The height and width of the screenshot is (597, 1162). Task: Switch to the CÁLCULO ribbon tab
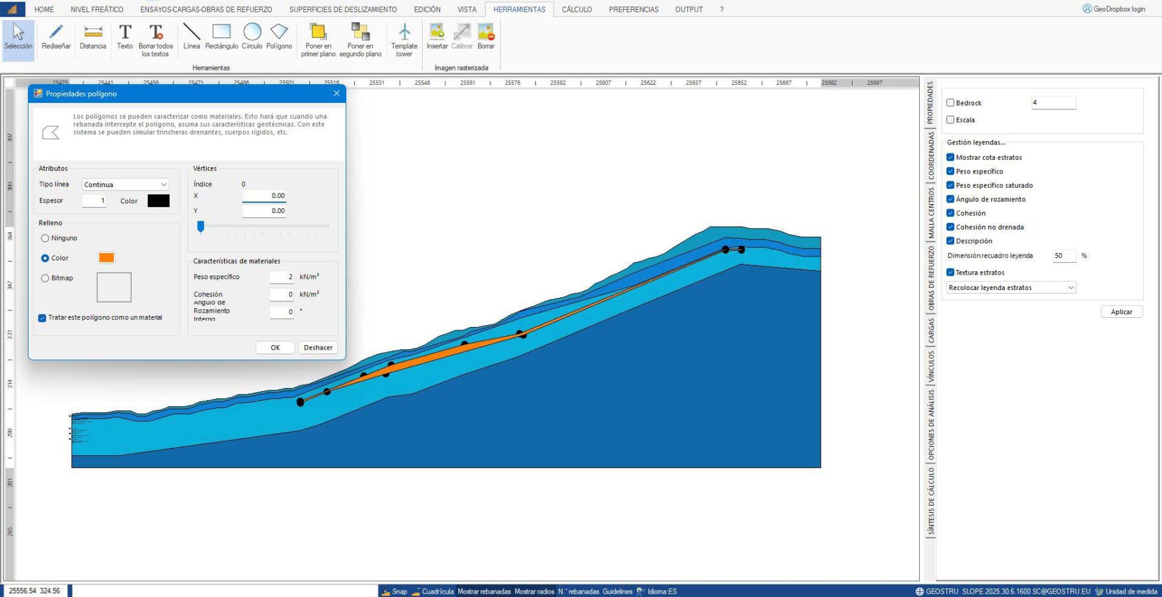click(576, 10)
